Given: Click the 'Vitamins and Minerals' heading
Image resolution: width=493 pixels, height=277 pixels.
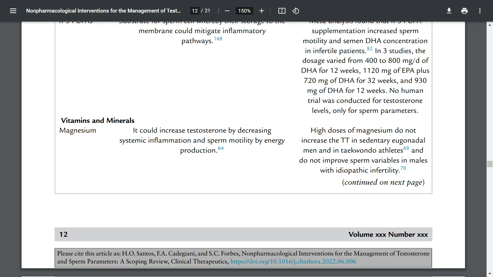Looking at the screenshot, I should point(98,121).
